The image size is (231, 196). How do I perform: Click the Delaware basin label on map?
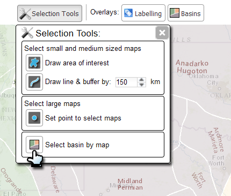(55, 179)
